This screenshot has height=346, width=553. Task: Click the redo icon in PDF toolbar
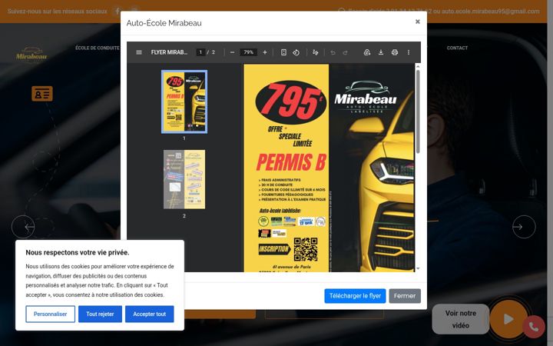pyautogui.click(x=346, y=52)
